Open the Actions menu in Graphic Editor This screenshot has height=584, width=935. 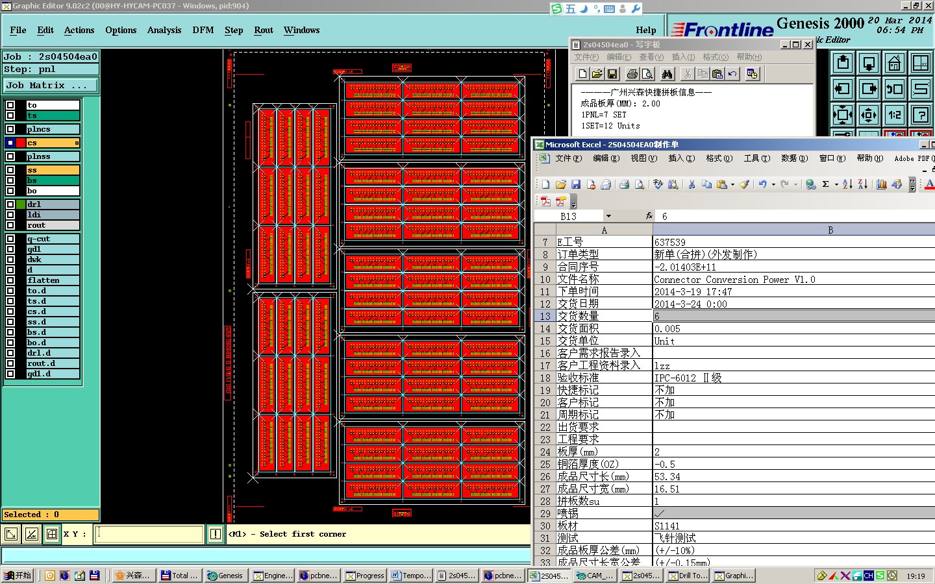coord(79,30)
